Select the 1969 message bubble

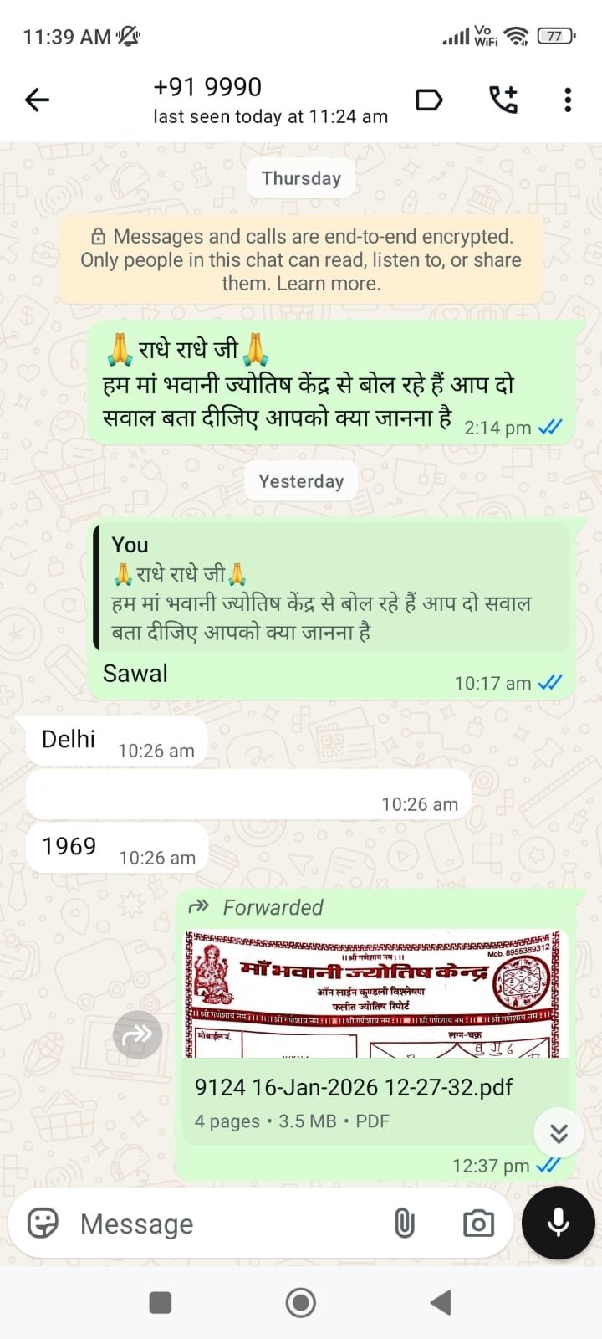(x=117, y=847)
